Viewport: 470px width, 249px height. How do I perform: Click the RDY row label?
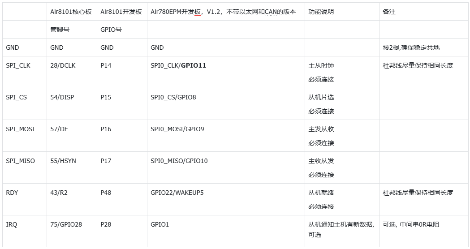(12, 193)
